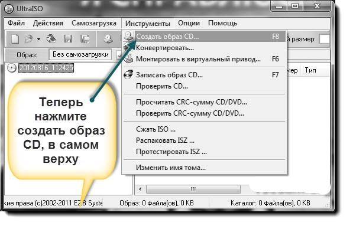353x229 pixels.
Task: Minimize the UltraISO window
Action: pyautogui.click(x=279, y=6)
